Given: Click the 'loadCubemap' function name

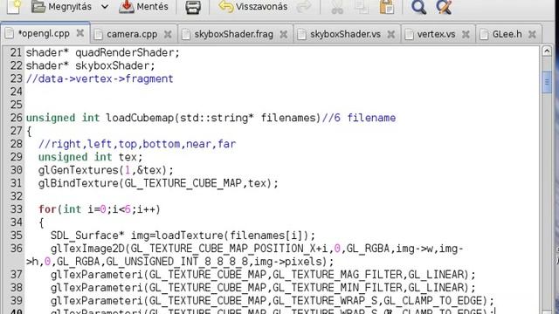Looking at the screenshot, I should pyautogui.click(x=140, y=118).
